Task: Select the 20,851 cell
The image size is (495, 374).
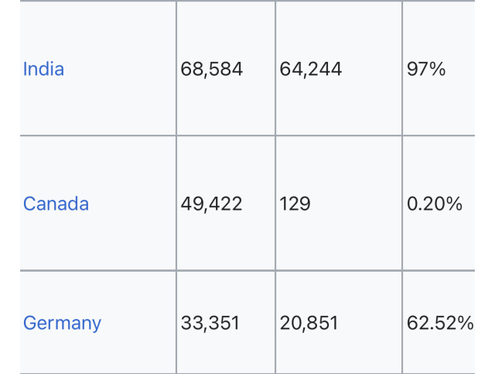Action: pyautogui.click(x=309, y=323)
